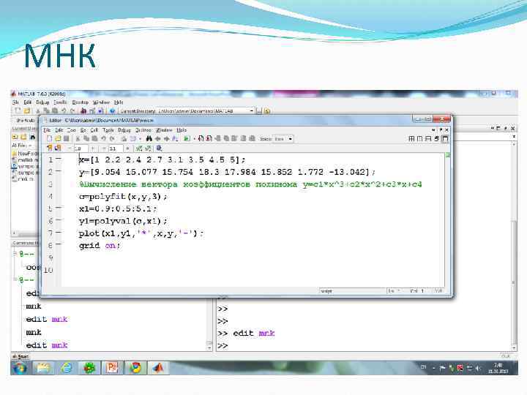Viewport: 527px width, 395px height.
Task: Click the MATLAB Start button at bottom left
Action: point(20,356)
